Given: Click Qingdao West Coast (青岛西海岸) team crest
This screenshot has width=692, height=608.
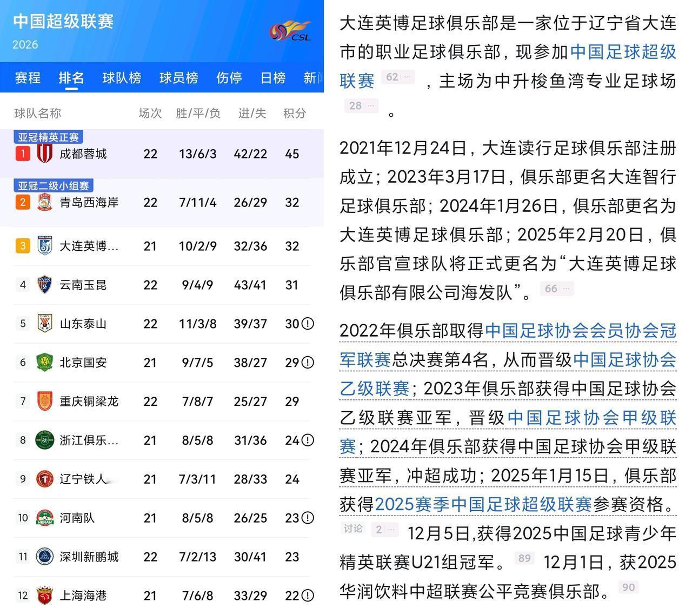Looking at the screenshot, I should click(x=44, y=203).
